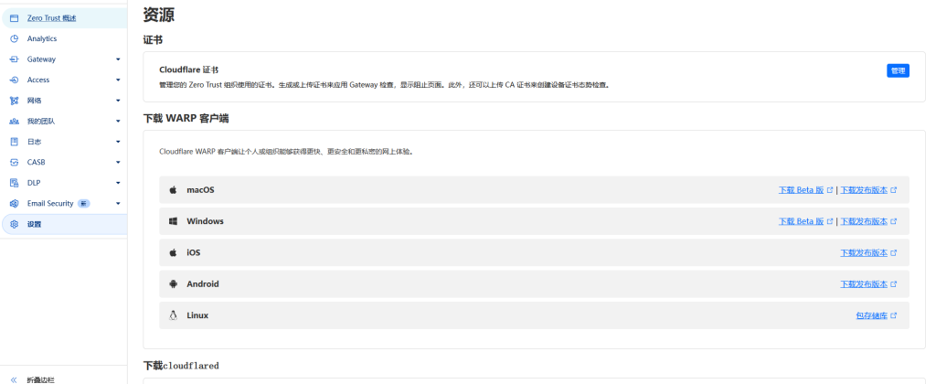Screen dimensions: 936x384
Task: Click the Linux penguin icon
Action: pos(173,315)
